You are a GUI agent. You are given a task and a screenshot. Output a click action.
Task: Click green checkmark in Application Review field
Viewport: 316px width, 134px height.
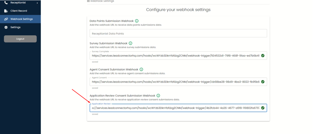pos(263,108)
